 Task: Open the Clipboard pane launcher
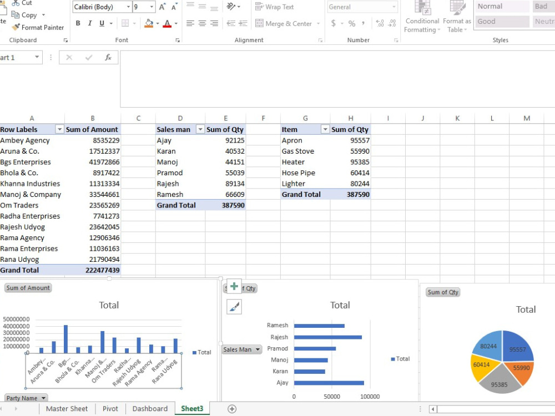click(65, 40)
